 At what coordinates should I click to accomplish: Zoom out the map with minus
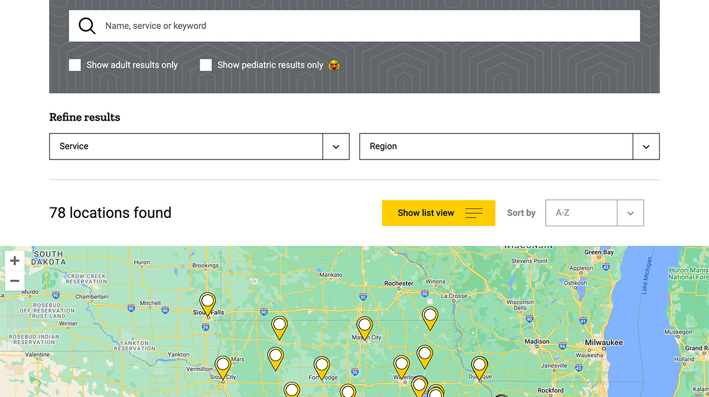[x=15, y=281]
